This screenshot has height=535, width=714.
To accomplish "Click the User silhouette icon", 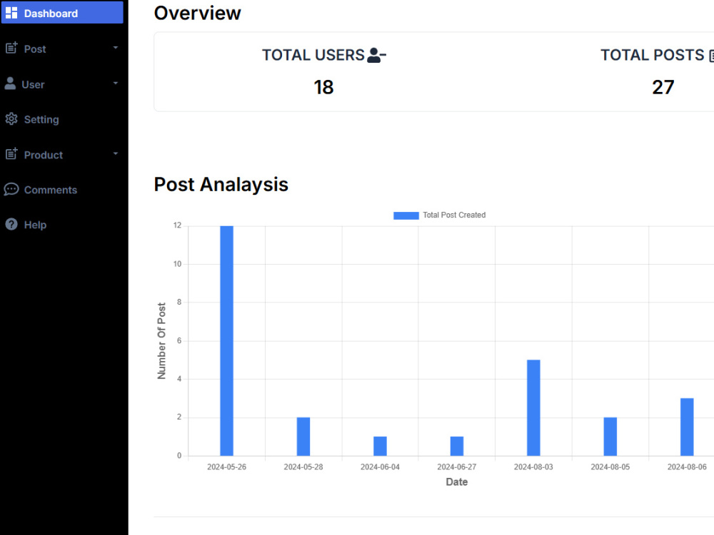I will click(x=10, y=83).
